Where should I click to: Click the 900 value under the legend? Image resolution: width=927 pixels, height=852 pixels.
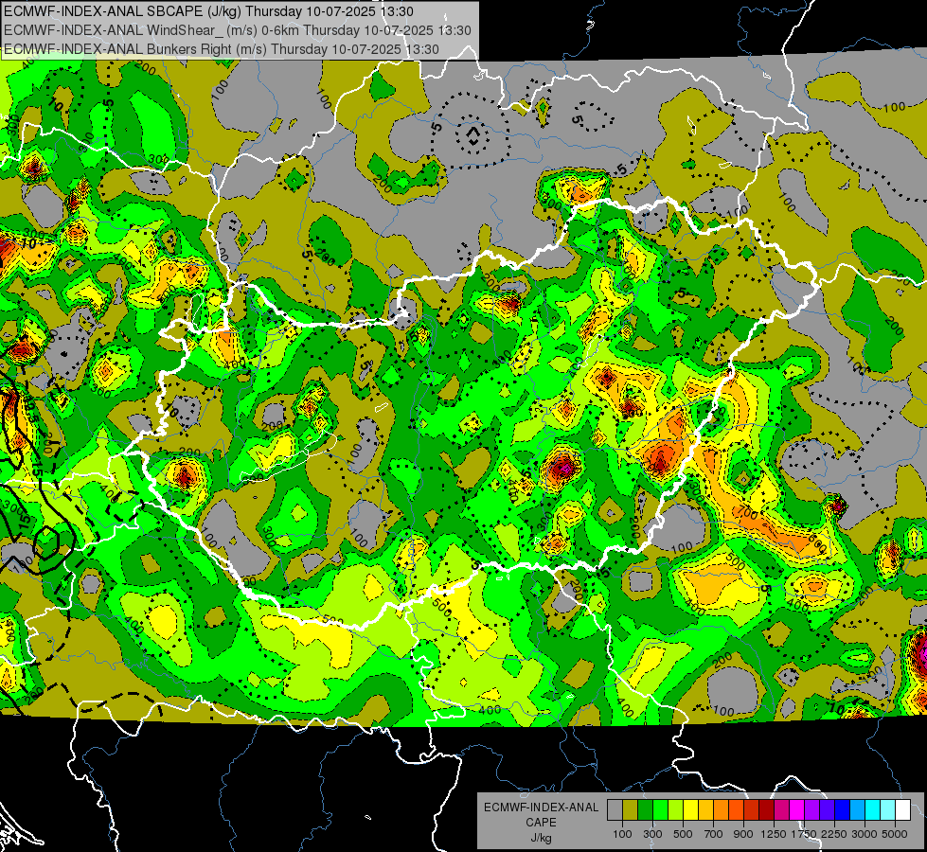(743, 834)
